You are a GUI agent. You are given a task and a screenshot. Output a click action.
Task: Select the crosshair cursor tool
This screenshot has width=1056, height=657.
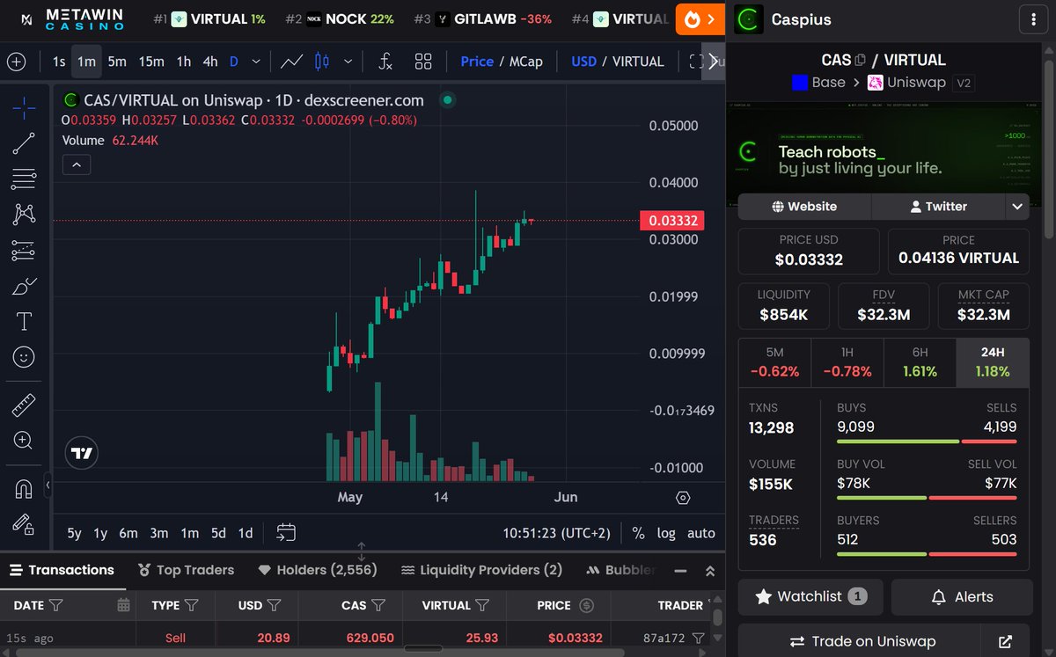(x=24, y=108)
